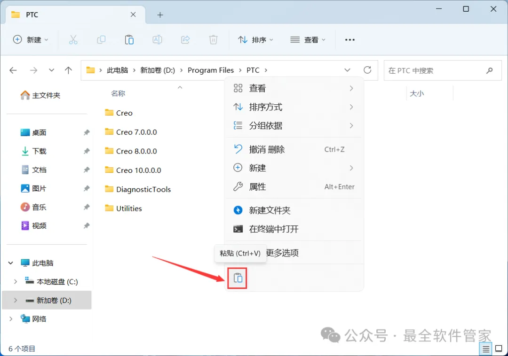Expand the 本地磁盘 (C:) tree node
This screenshot has height=356, width=508.
[15, 282]
